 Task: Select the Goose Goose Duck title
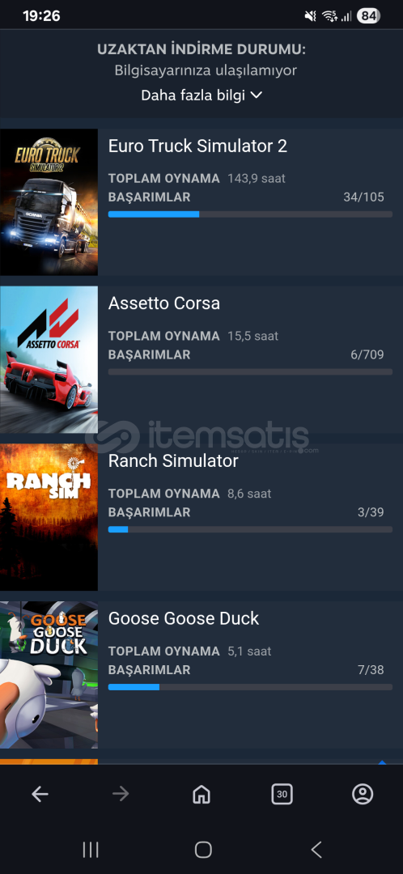click(184, 618)
